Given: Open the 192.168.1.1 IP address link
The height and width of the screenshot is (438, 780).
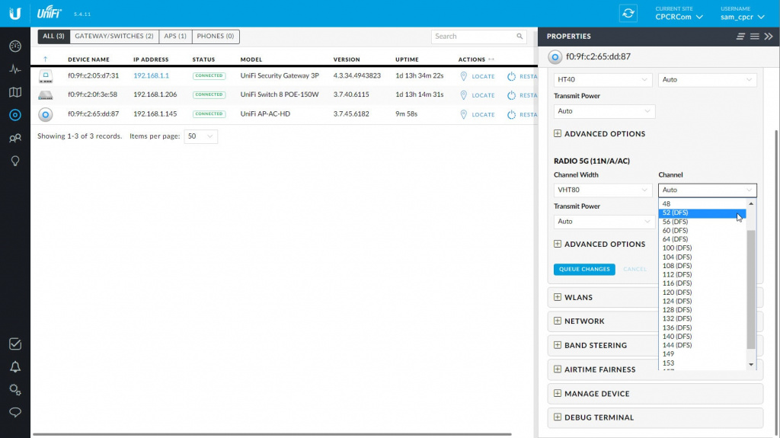Looking at the screenshot, I should click(151, 76).
